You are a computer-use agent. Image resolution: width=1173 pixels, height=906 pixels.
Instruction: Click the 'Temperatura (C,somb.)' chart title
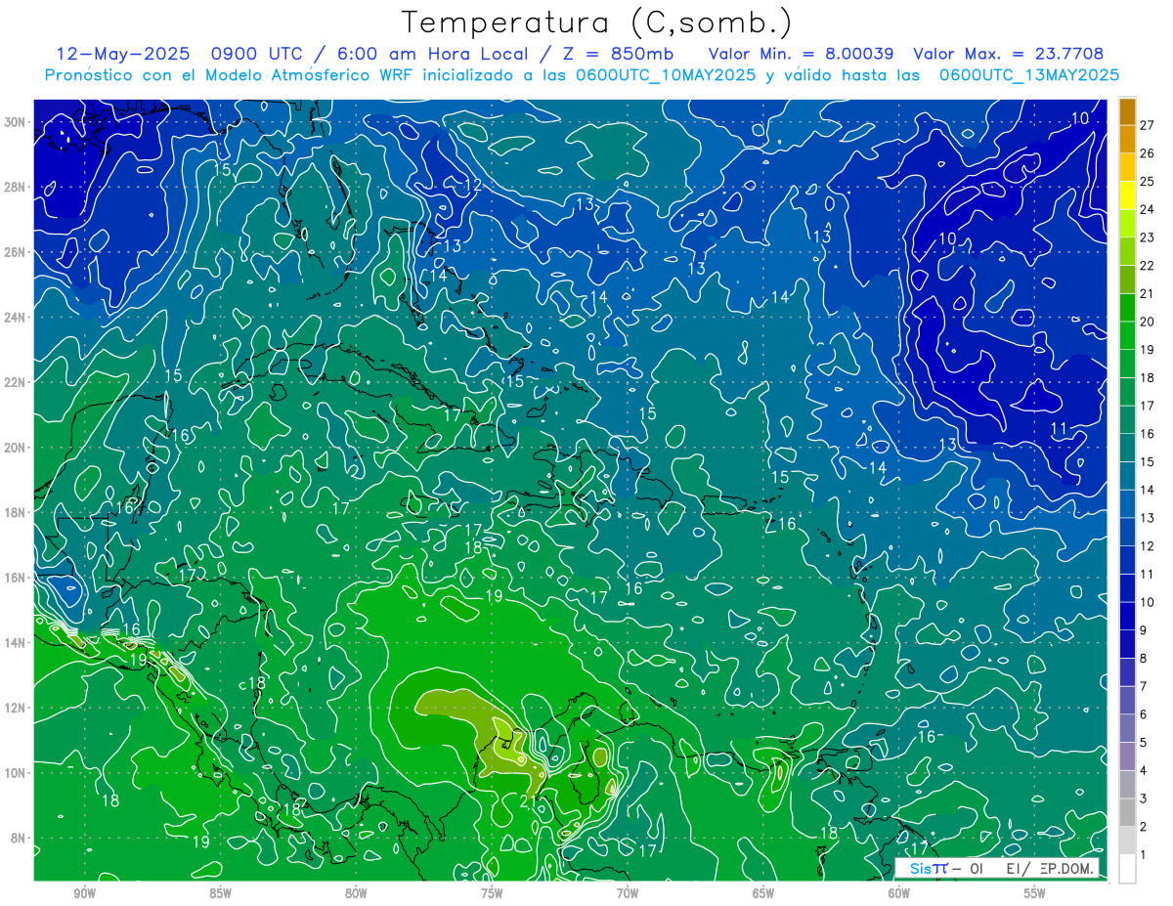(597, 22)
